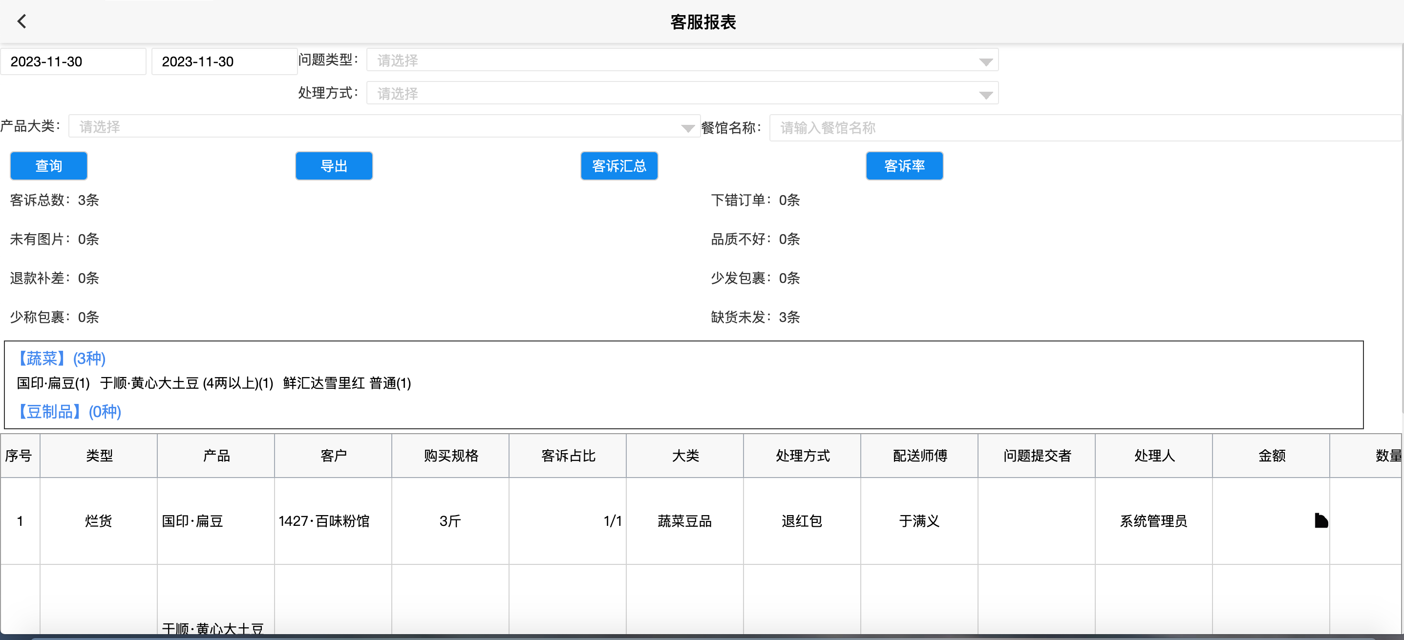
Task: Click the 金额 column header
Action: click(1271, 456)
